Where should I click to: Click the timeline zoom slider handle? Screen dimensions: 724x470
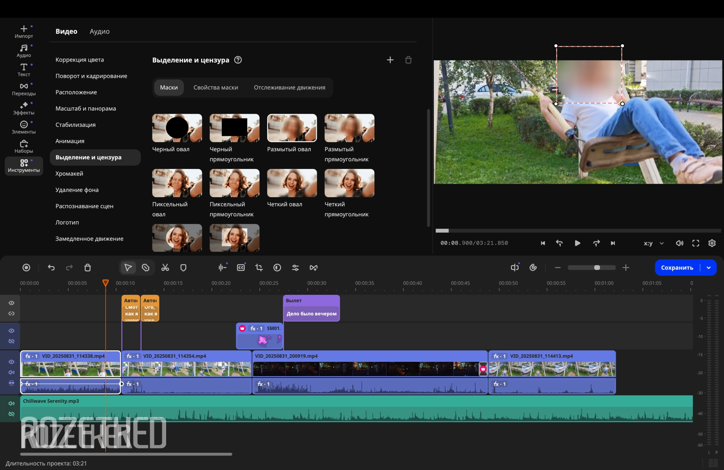[x=597, y=268]
